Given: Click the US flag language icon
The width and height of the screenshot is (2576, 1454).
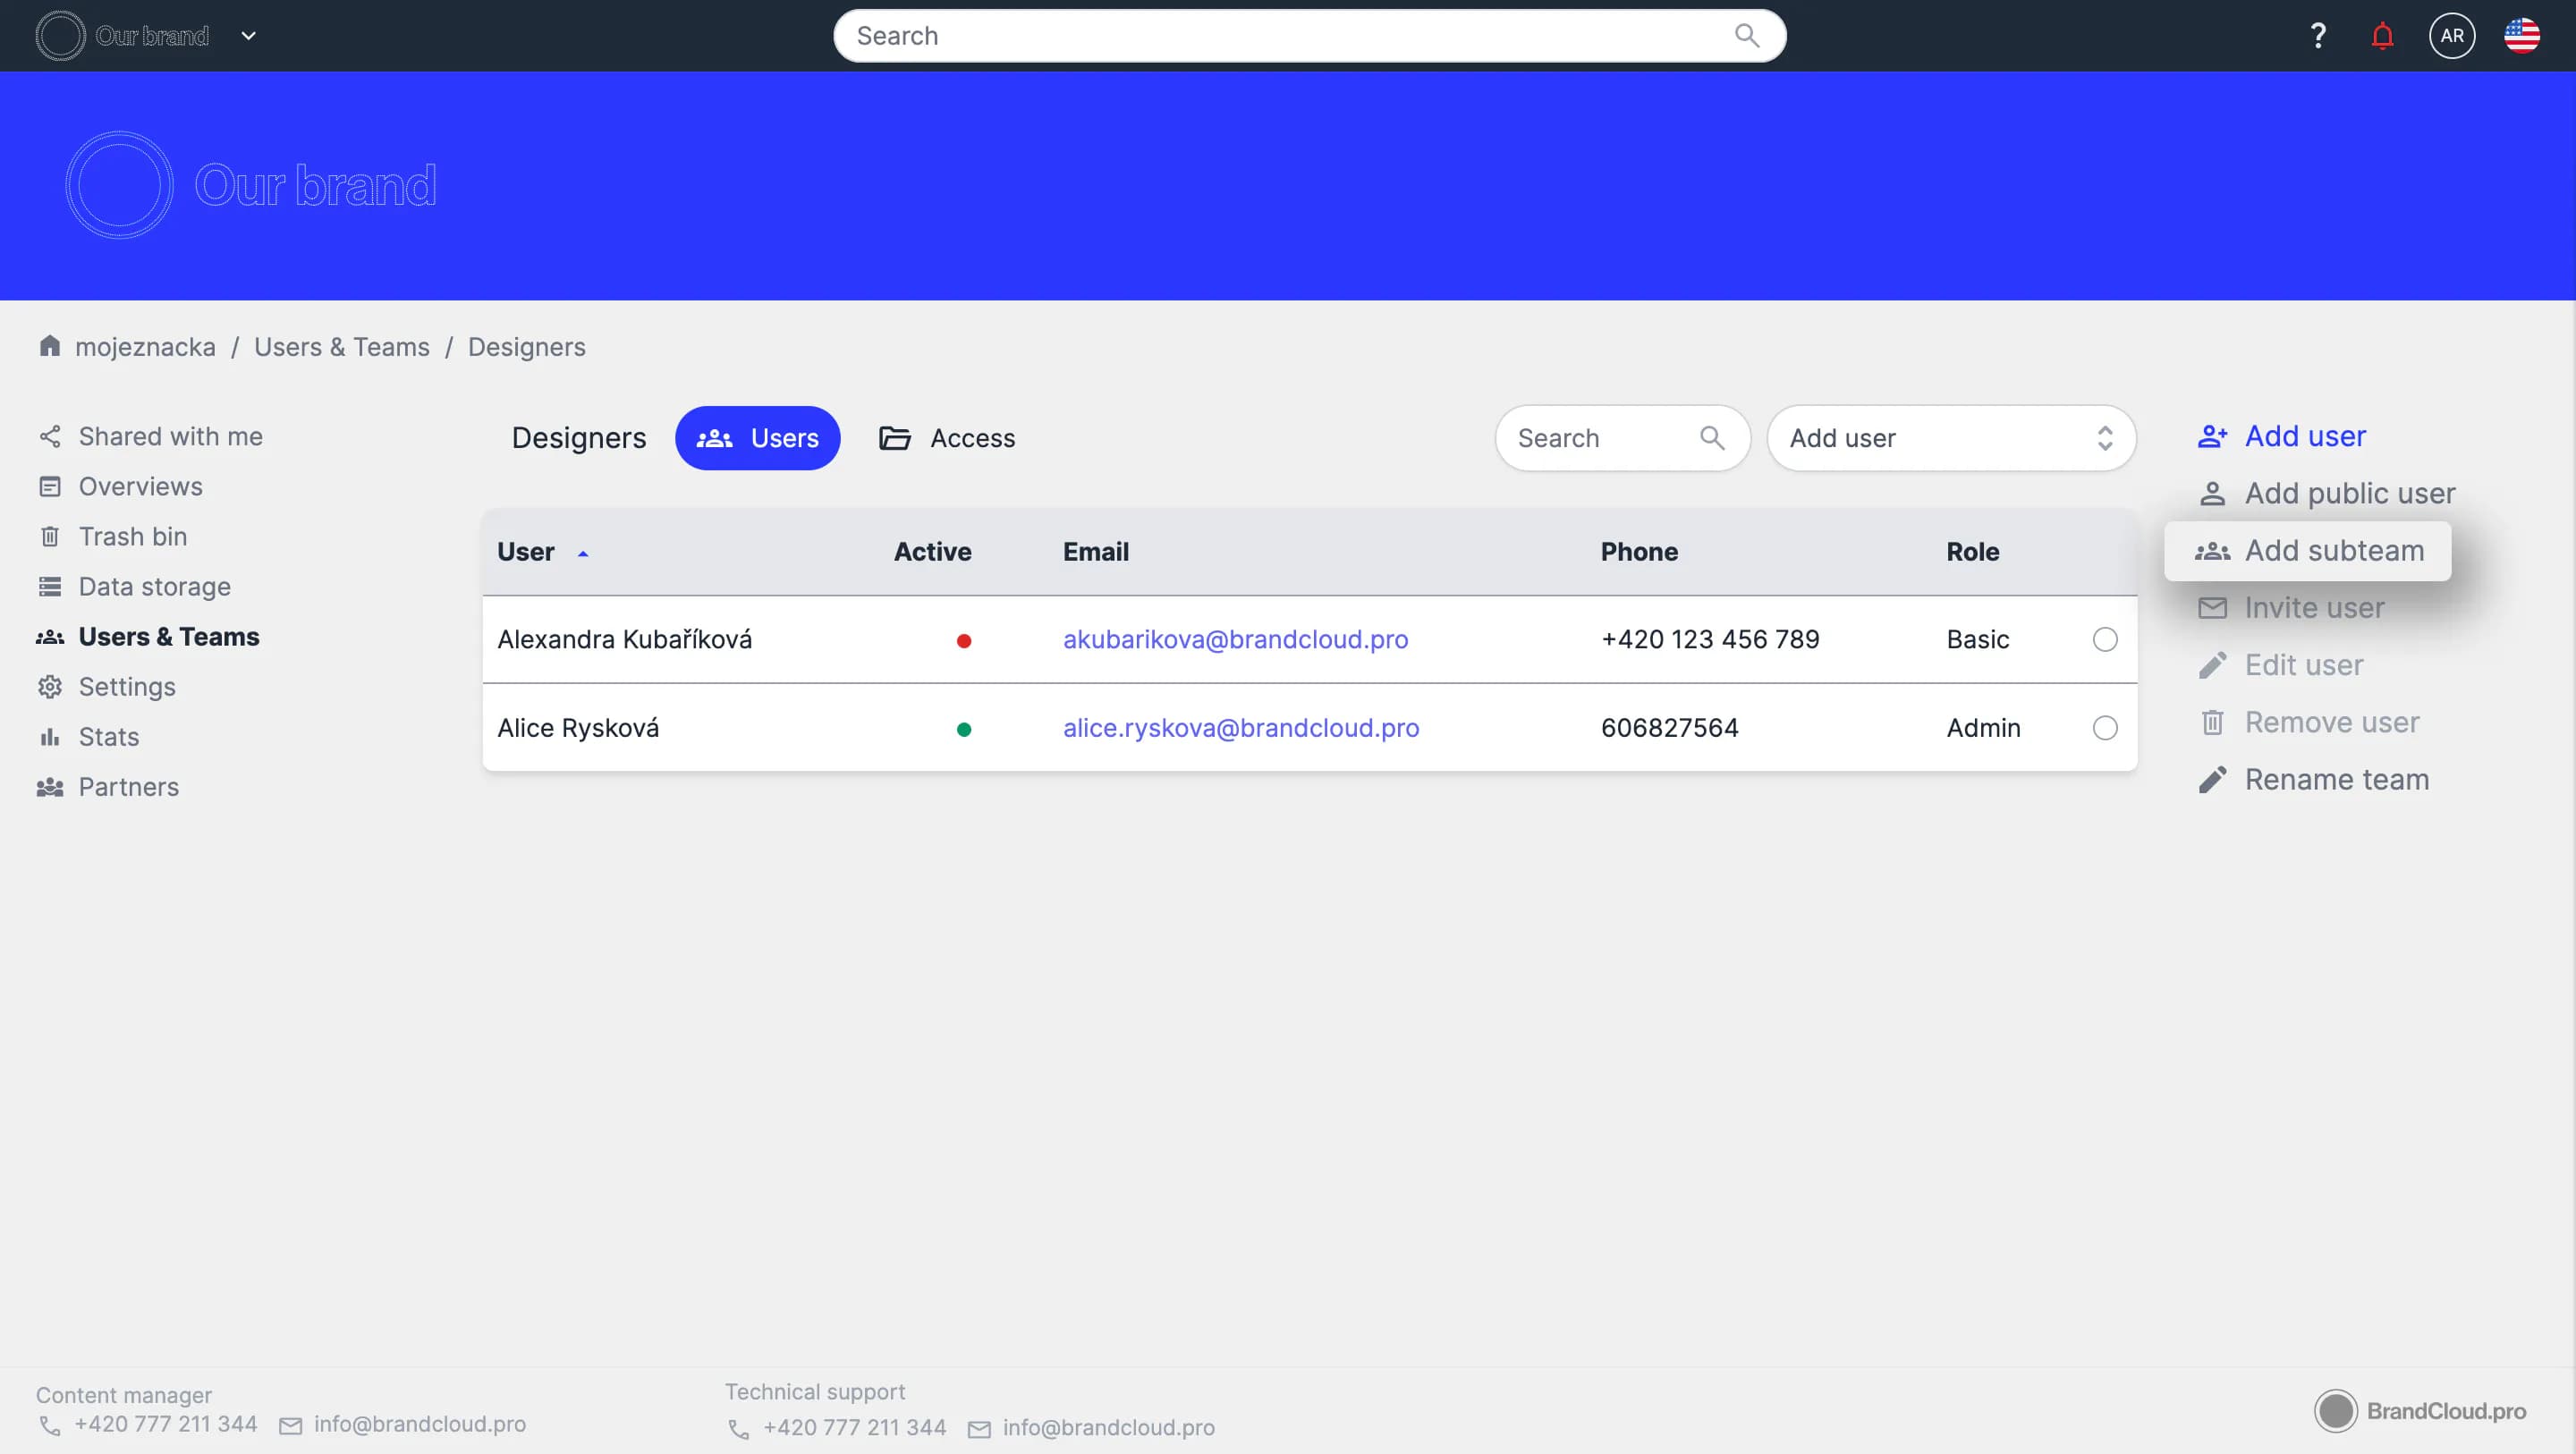Looking at the screenshot, I should click(2521, 36).
